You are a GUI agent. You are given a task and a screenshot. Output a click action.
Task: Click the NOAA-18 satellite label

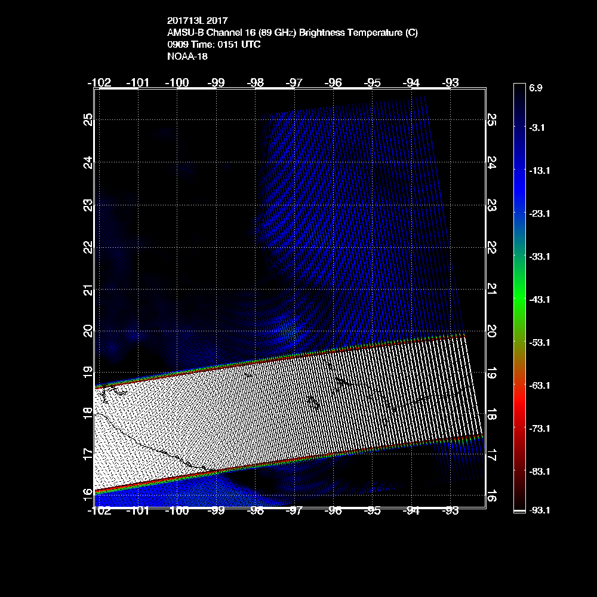(x=187, y=57)
